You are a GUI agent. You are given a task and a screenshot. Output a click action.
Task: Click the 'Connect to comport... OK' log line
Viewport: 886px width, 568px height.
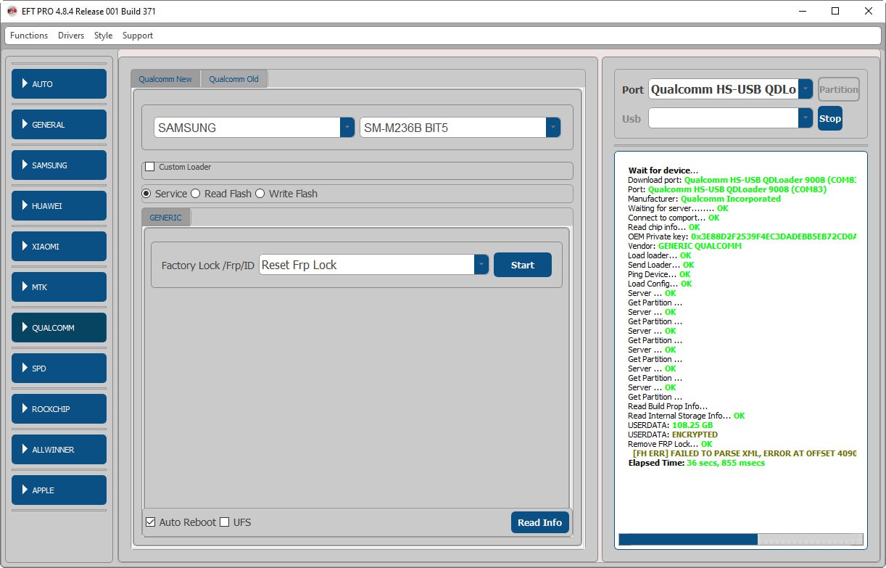click(x=674, y=218)
